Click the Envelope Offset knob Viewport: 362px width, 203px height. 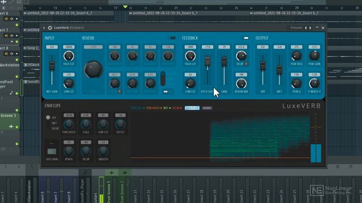click(120, 124)
